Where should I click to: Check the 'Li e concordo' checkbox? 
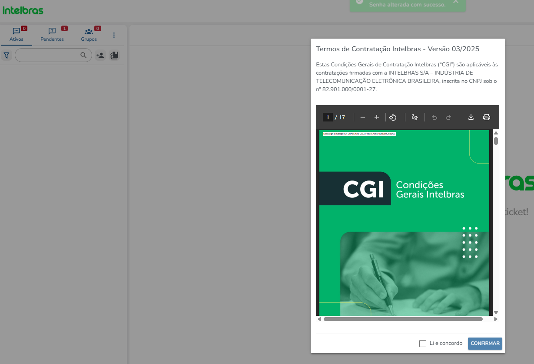(423, 344)
